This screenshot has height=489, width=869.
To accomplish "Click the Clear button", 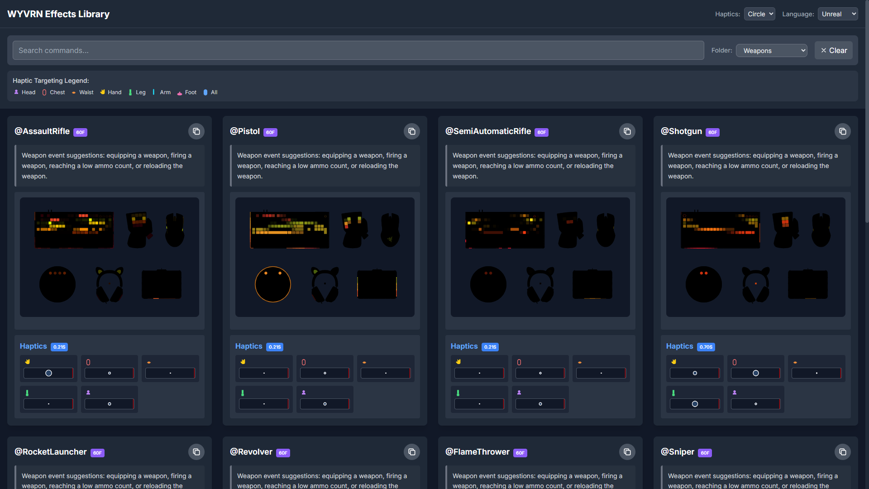I will coord(834,51).
